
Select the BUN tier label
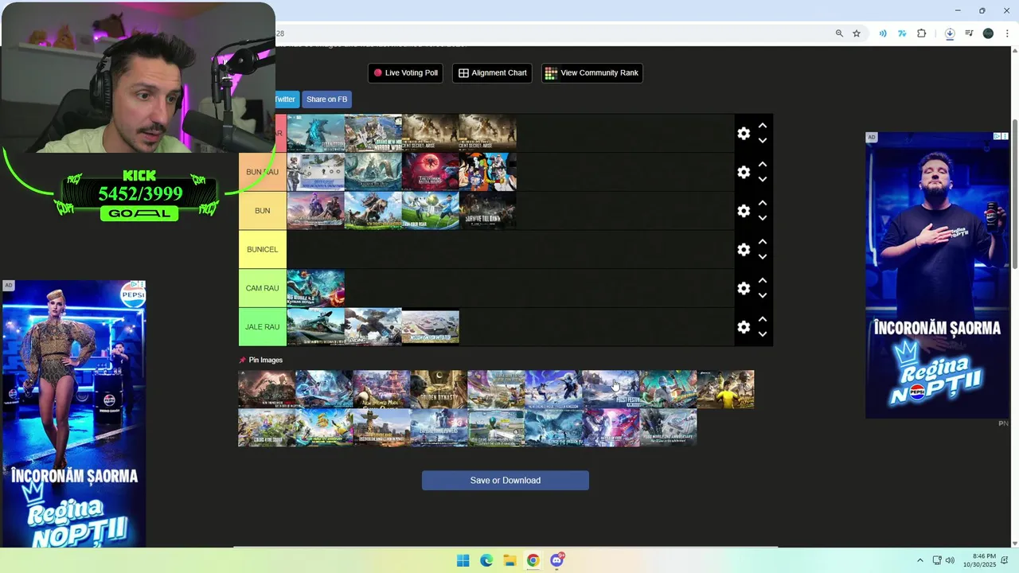263,211
